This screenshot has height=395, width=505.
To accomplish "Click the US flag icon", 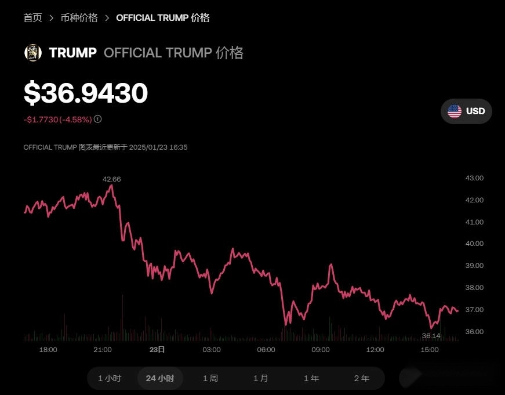I will pyautogui.click(x=455, y=111).
